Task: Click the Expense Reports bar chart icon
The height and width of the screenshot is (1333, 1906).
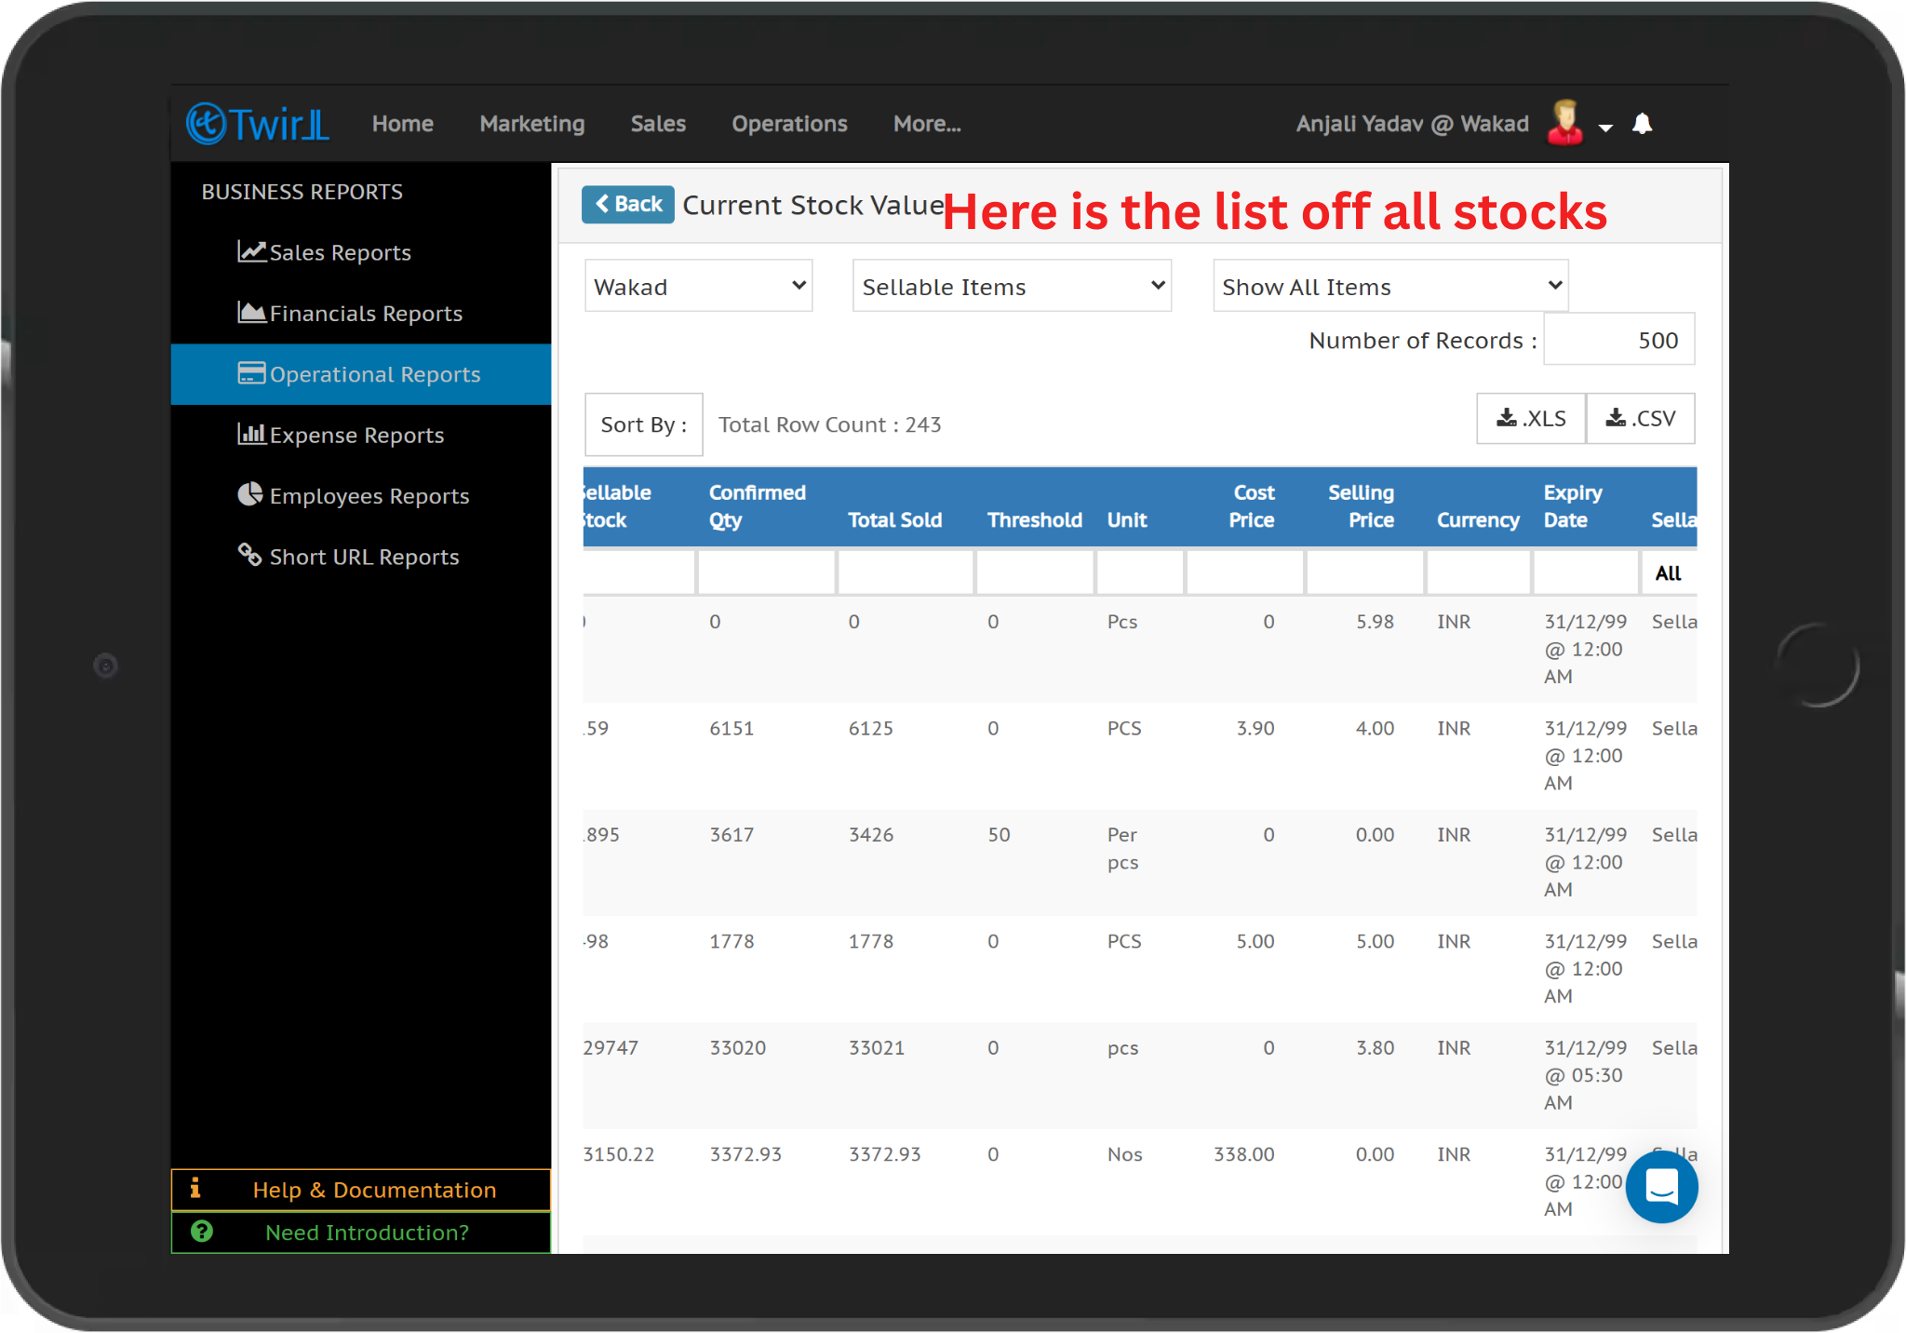Action: pyautogui.click(x=251, y=434)
